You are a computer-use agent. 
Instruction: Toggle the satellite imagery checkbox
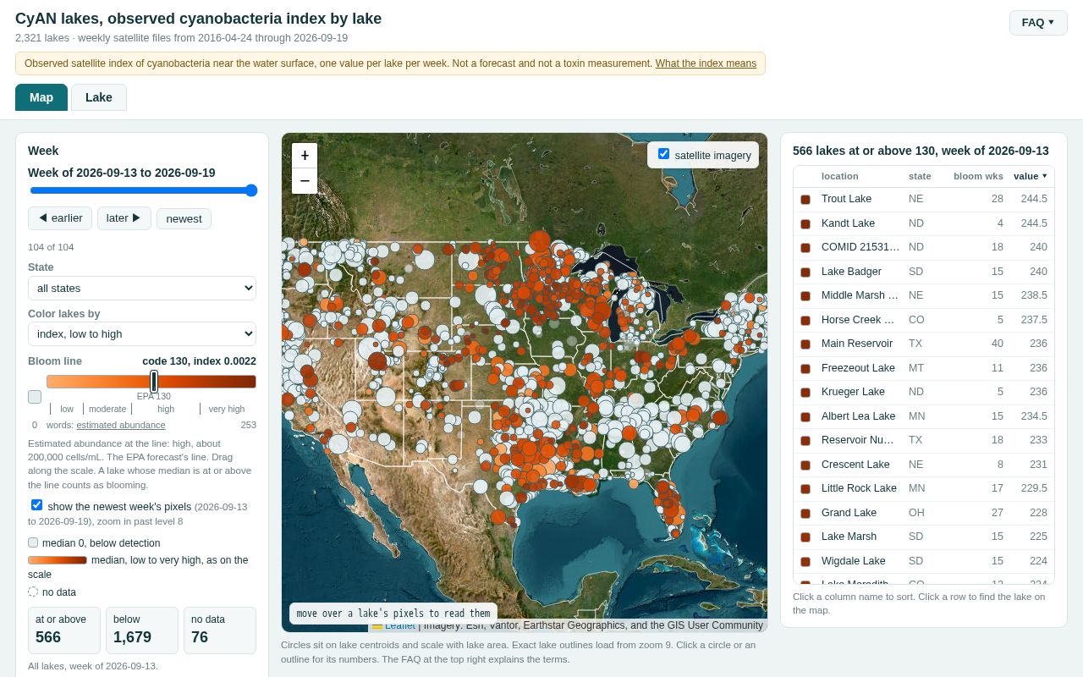click(663, 154)
